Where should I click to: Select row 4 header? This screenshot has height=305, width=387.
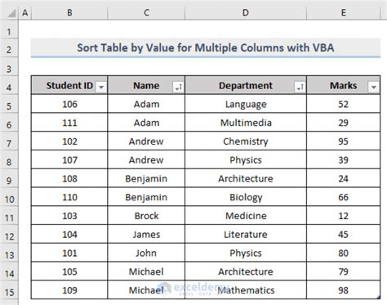tap(9, 87)
